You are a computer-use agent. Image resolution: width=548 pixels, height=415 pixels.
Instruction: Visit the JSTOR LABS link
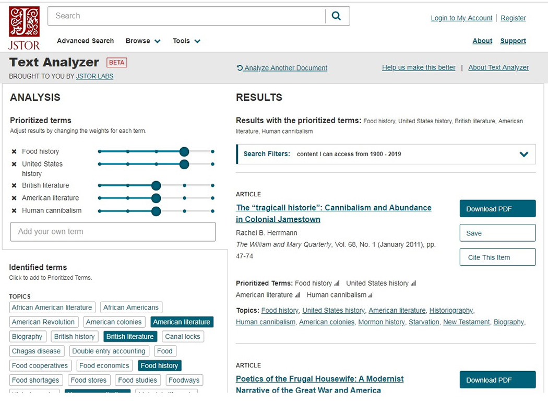tap(94, 76)
